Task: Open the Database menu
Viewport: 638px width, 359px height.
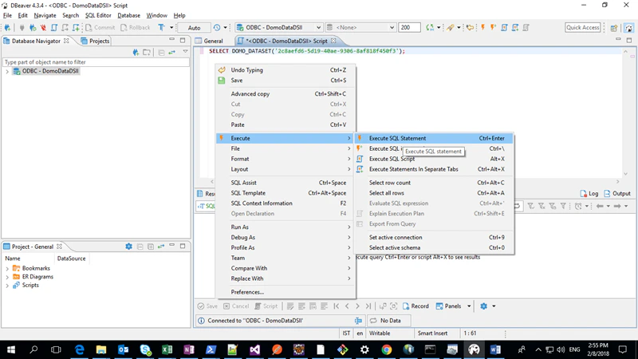Action: 128,15
